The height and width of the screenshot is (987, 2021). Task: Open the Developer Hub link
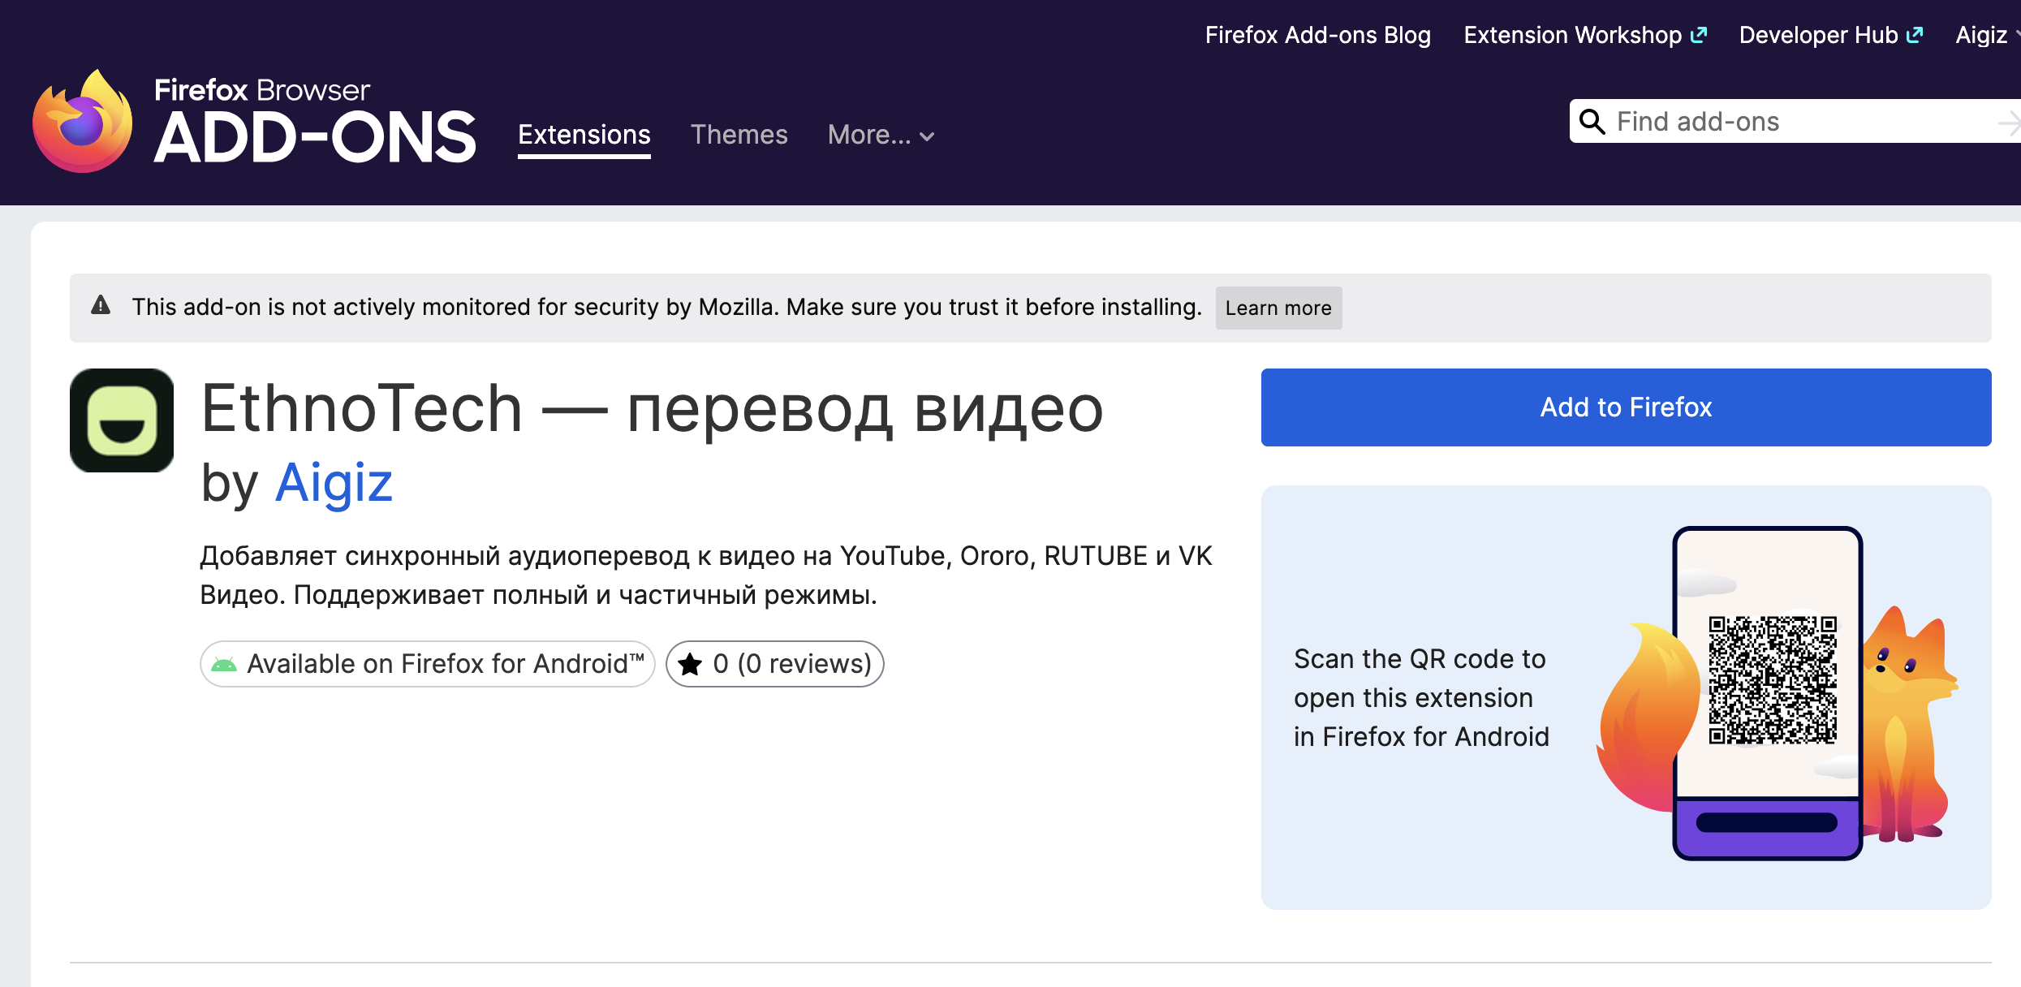click(1831, 35)
